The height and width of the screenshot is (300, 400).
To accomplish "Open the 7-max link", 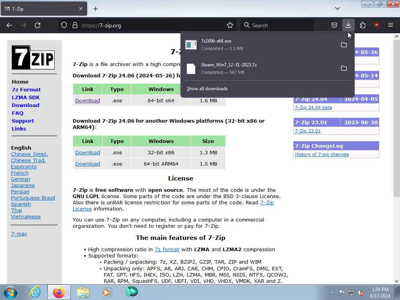I will click(19, 234).
